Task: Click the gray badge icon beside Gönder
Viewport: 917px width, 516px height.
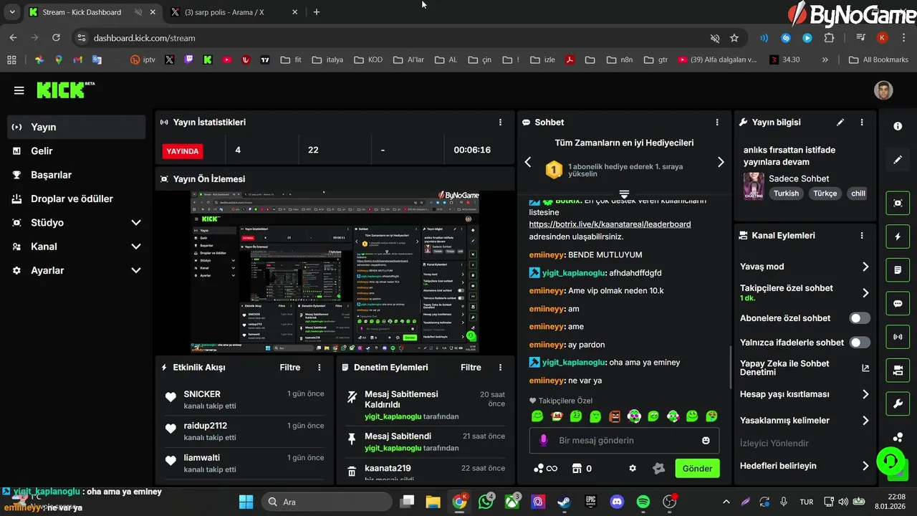Action: tap(659, 468)
